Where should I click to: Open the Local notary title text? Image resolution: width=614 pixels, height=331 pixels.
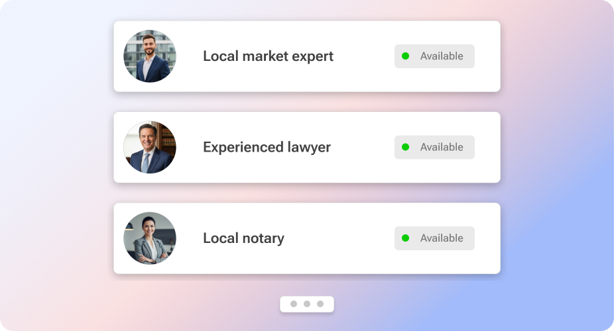[243, 238]
